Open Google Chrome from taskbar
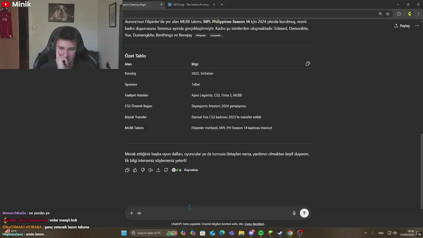Viewport: 423px width, 238px height. [x=290, y=233]
